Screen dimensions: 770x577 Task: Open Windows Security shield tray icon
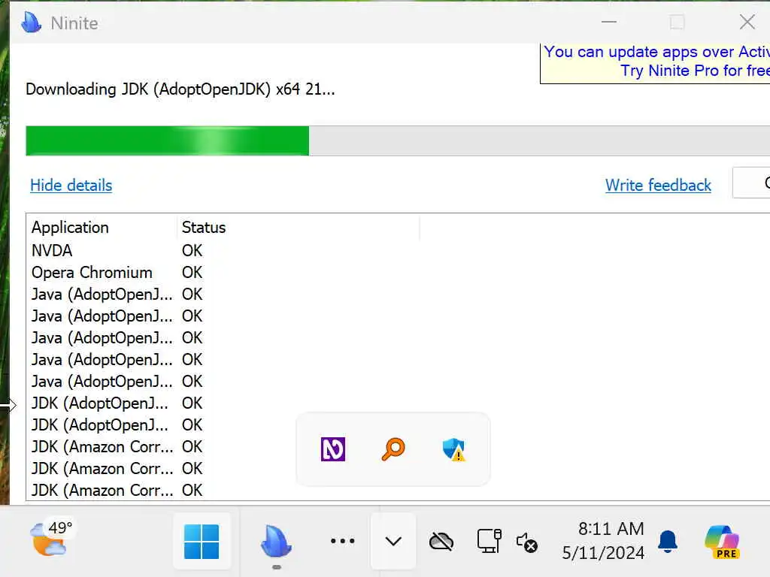453,449
